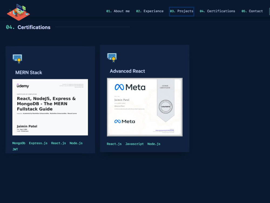Click the udemy logo on the certificate

tap(23, 86)
